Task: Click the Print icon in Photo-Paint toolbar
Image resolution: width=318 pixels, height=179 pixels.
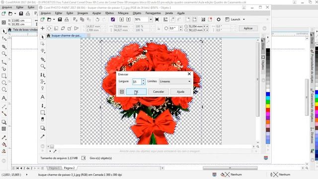Action: click(67, 19)
